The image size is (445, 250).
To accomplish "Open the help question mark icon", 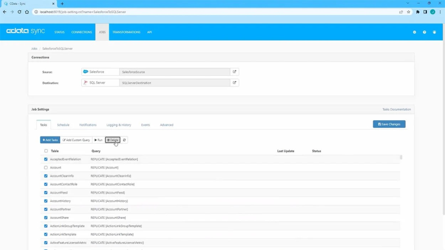I will 425,32.
